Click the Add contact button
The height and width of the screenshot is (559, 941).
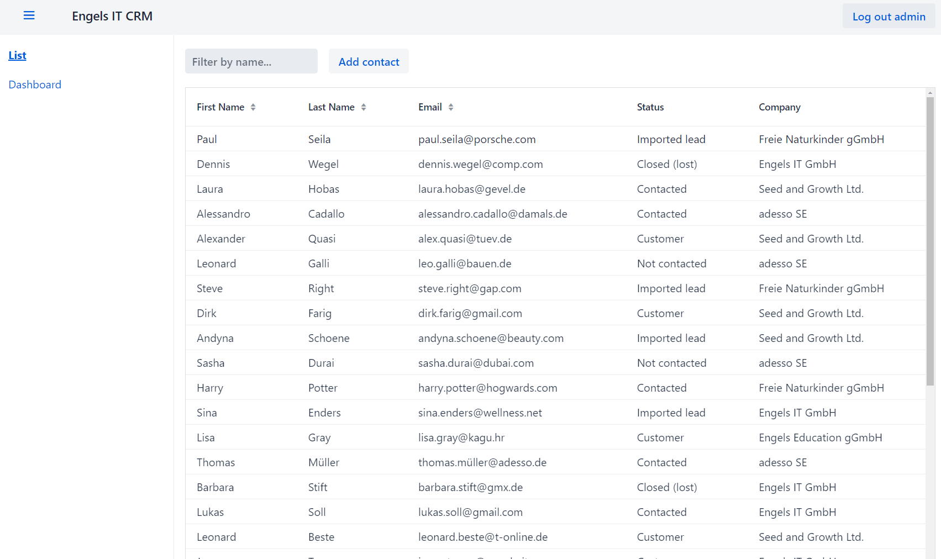369,61
